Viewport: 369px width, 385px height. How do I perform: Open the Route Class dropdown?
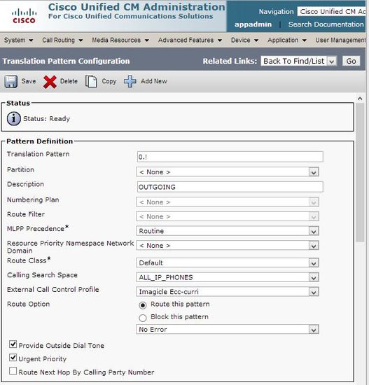pos(228,262)
